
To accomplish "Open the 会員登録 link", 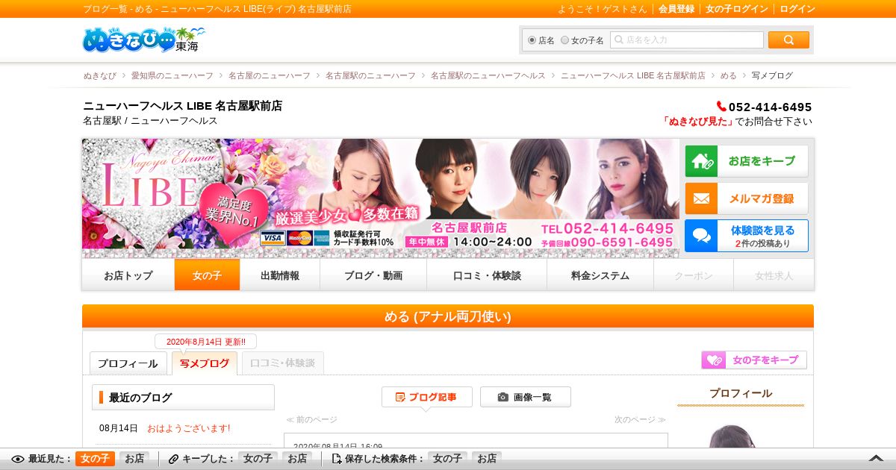I will (676, 9).
